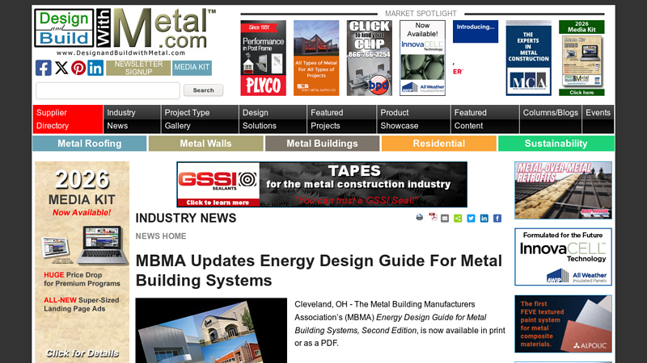Select the Residential tab
The image size is (647, 363).
pos(439,144)
